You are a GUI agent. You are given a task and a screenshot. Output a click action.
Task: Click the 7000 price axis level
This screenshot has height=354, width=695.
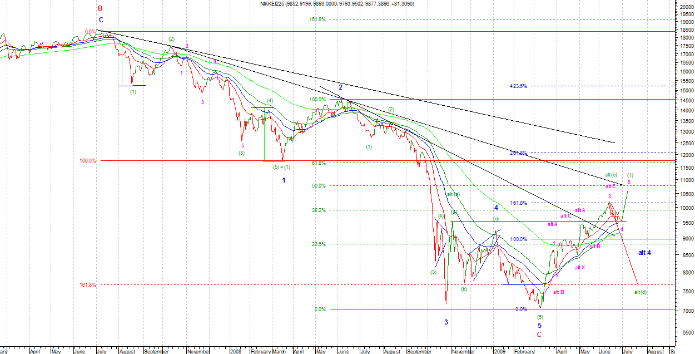(686, 311)
